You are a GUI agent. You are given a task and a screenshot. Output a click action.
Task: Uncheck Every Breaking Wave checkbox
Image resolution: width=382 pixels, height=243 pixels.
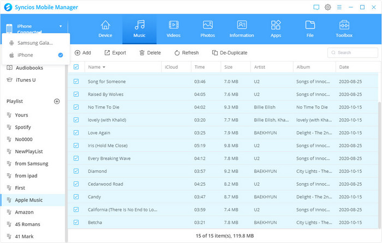tap(76, 159)
